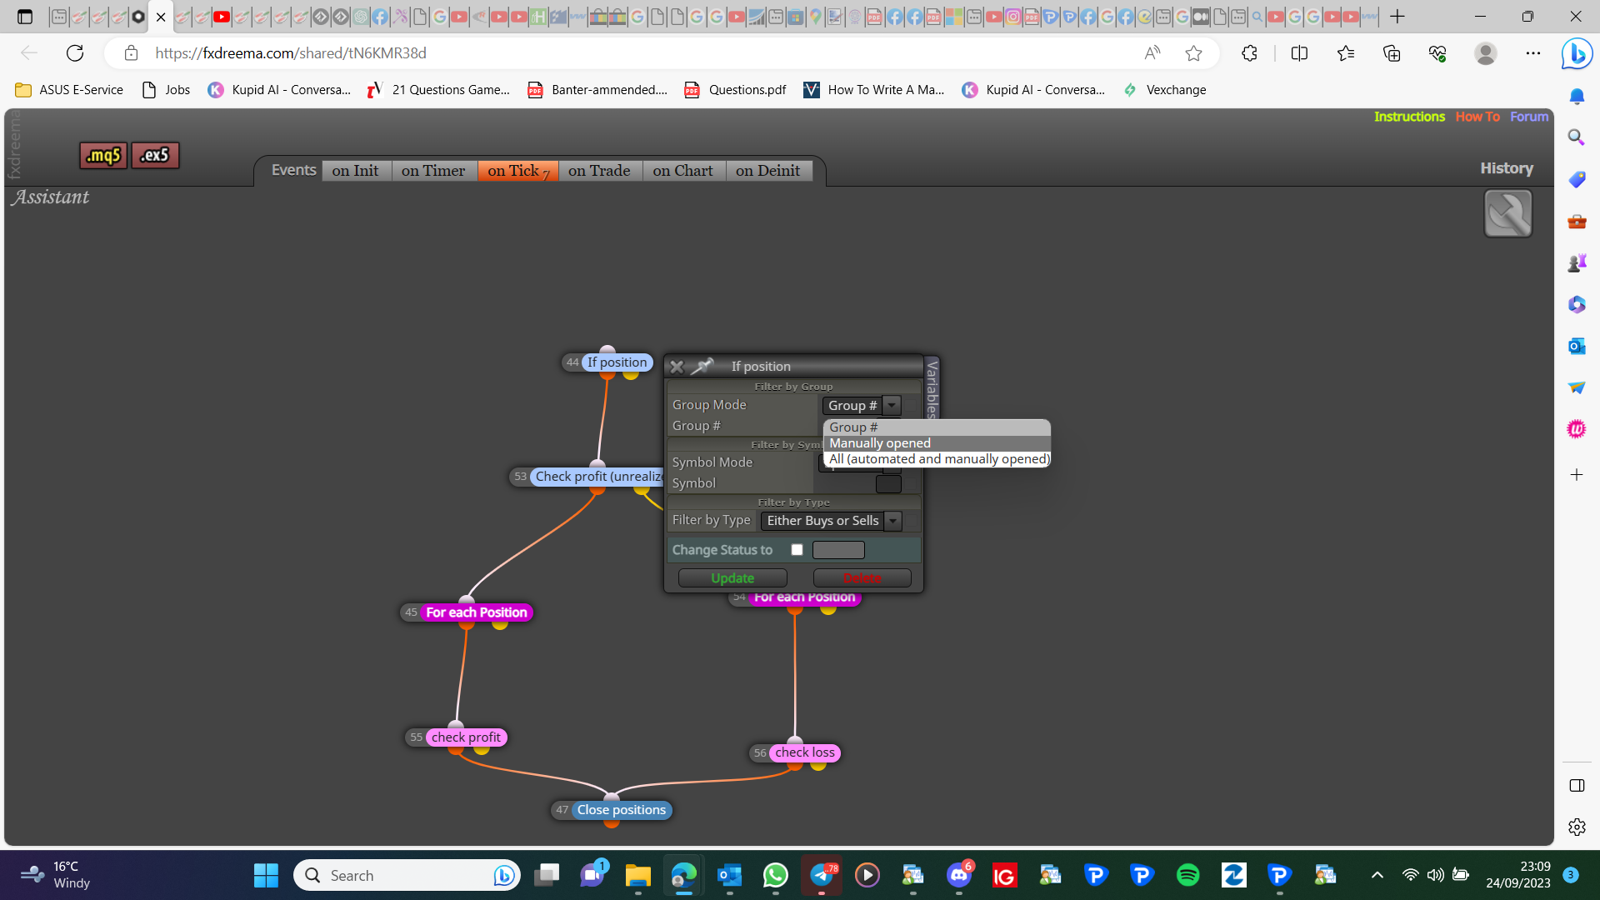Open the Filter by Type dropdown
1600x900 pixels.
point(832,521)
